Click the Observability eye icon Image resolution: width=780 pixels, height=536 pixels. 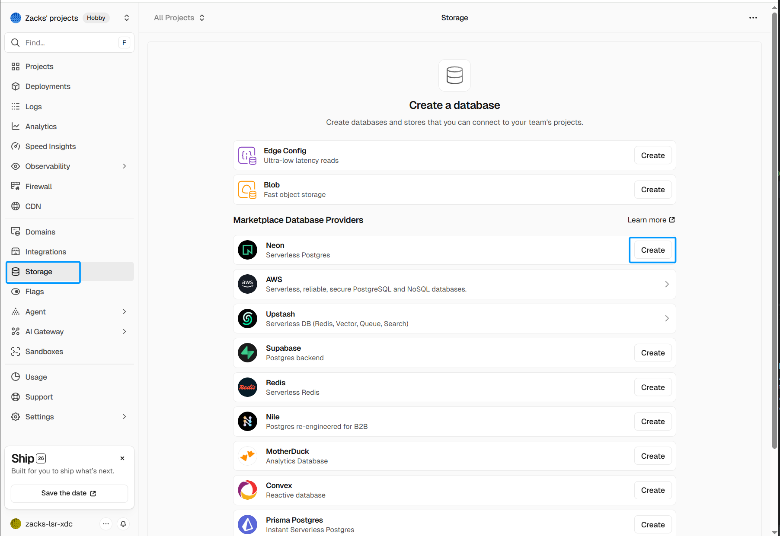coord(16,166)
